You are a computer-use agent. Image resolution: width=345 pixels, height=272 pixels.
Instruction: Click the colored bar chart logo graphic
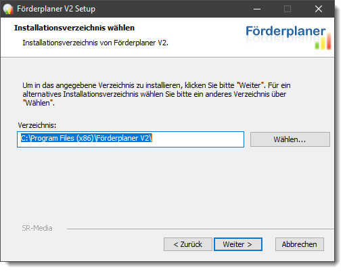click(323, 41)
